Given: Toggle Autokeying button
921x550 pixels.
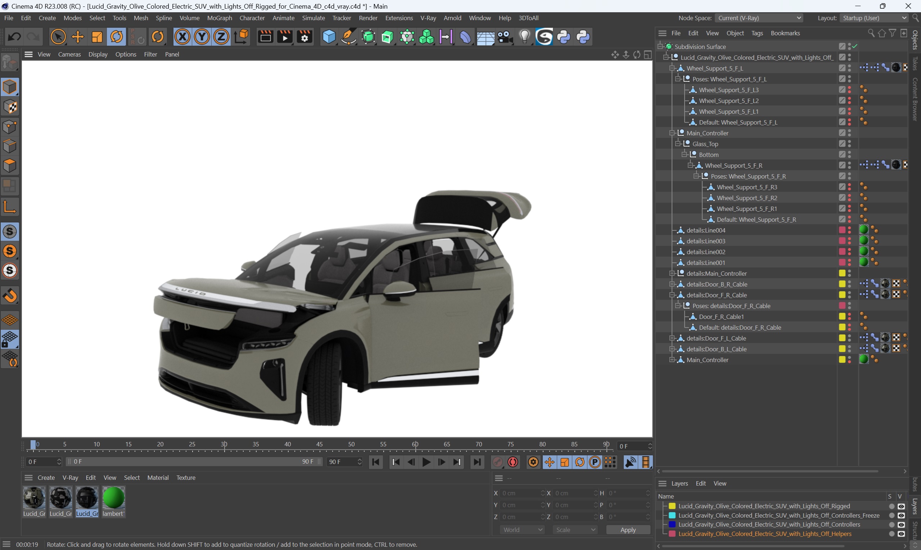Looking at the screenshot, I should point(513,462).
